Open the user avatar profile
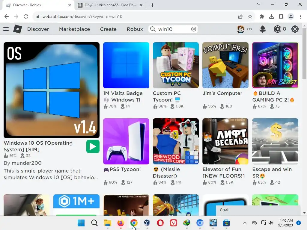The width and height of the screenshot is (307, 230). pos(241,29)
